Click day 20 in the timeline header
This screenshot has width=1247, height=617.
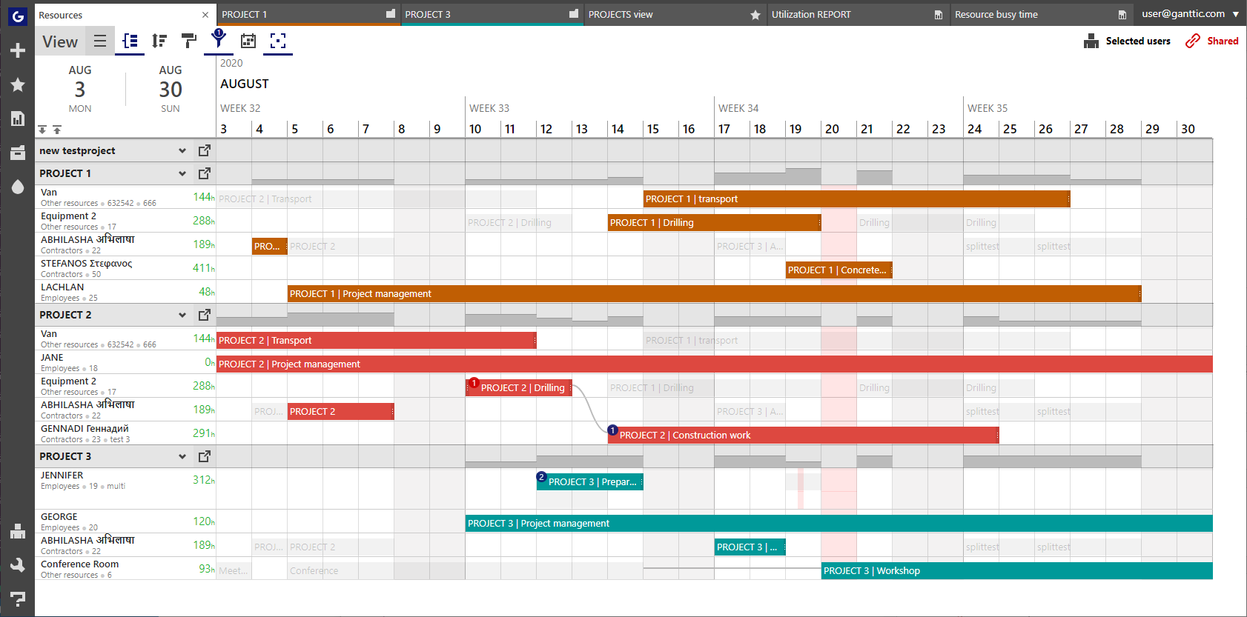832,129
